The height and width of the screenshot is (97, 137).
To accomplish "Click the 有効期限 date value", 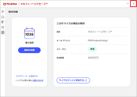I will [93, 58].
